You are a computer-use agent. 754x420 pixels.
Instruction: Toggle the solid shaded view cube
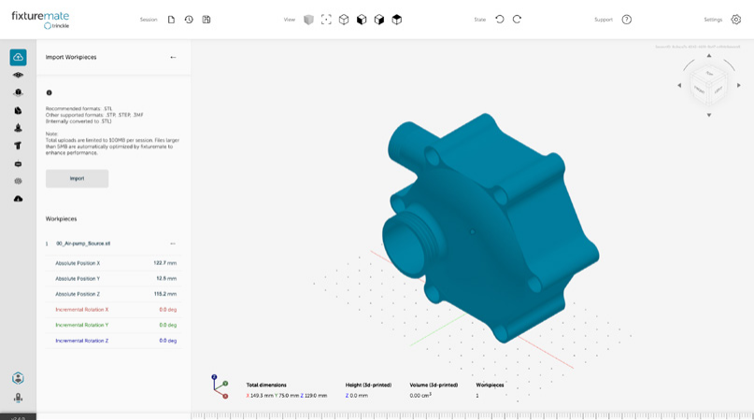click(x=308, y=20)
